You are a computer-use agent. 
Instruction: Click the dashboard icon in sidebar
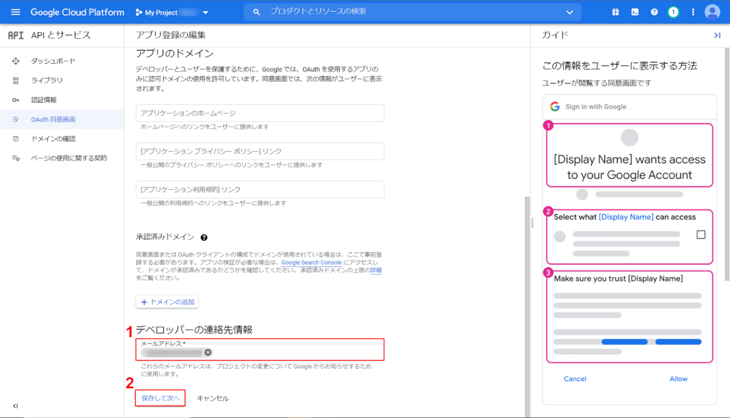(x=16, y=61)
